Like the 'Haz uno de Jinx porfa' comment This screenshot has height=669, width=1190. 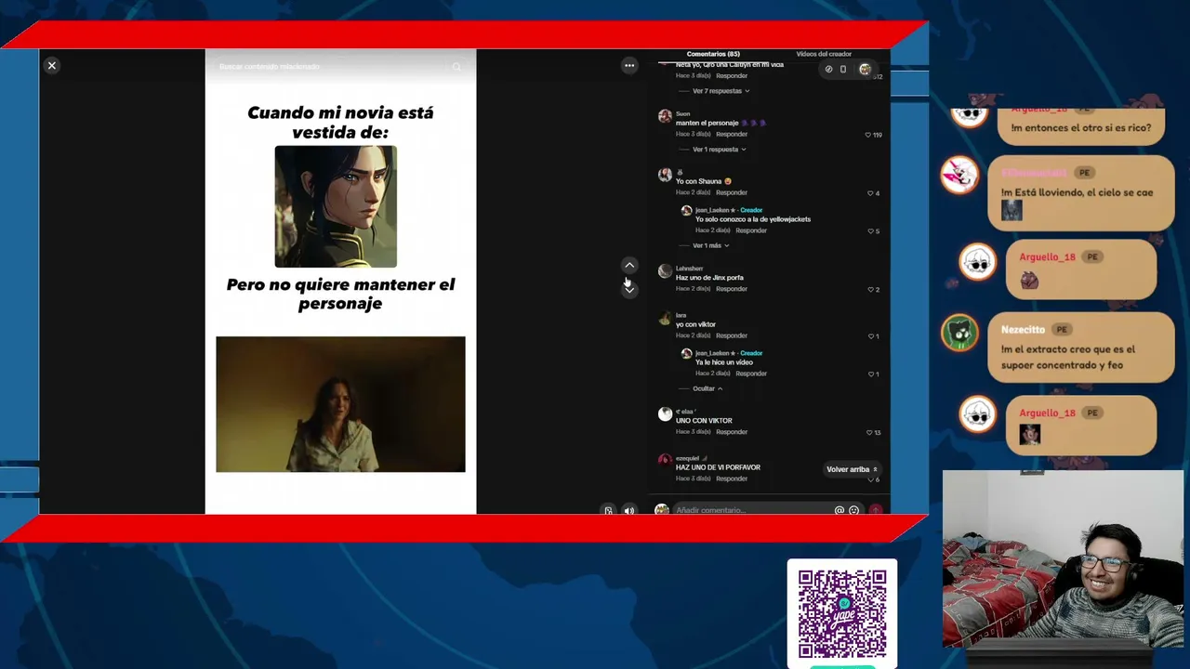[873, 290]
